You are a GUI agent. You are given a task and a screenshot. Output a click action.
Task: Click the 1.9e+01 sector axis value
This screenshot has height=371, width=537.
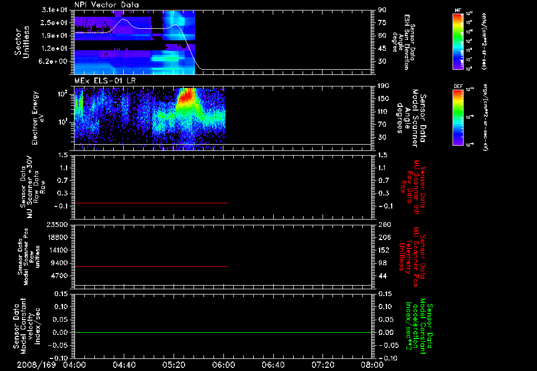click(x=55, y=36)
